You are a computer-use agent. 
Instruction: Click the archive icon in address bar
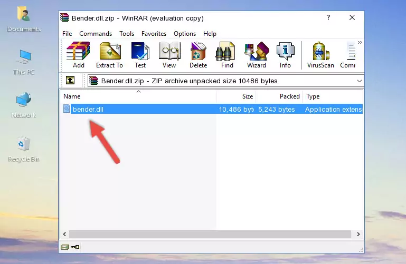93,81
